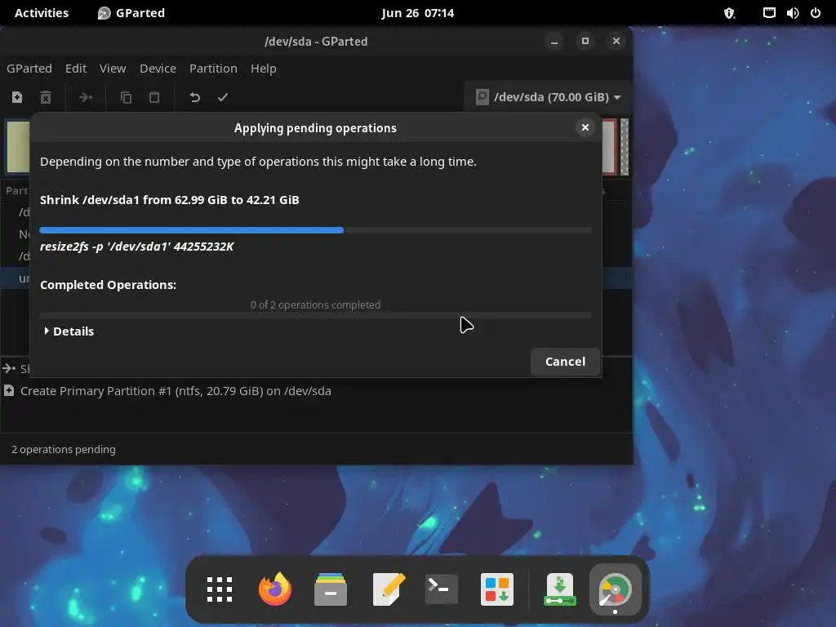Open the Show Applications grid in dock
Screen dimensions: 836x627
(x=219, y=589)
